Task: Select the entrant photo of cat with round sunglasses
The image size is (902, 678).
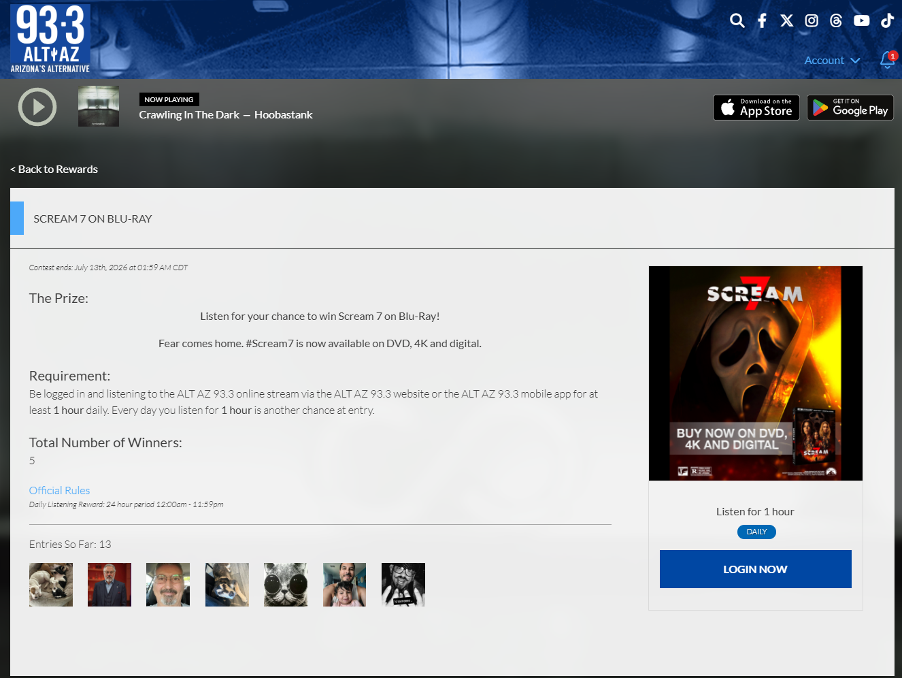Action: (x=286, y=585)
